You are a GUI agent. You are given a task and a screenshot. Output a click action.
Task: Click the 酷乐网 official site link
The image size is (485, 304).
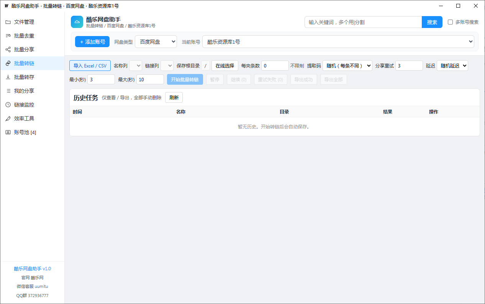pos(37,278)
